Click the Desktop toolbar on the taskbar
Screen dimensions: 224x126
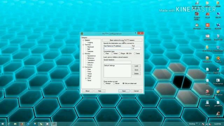192,124
